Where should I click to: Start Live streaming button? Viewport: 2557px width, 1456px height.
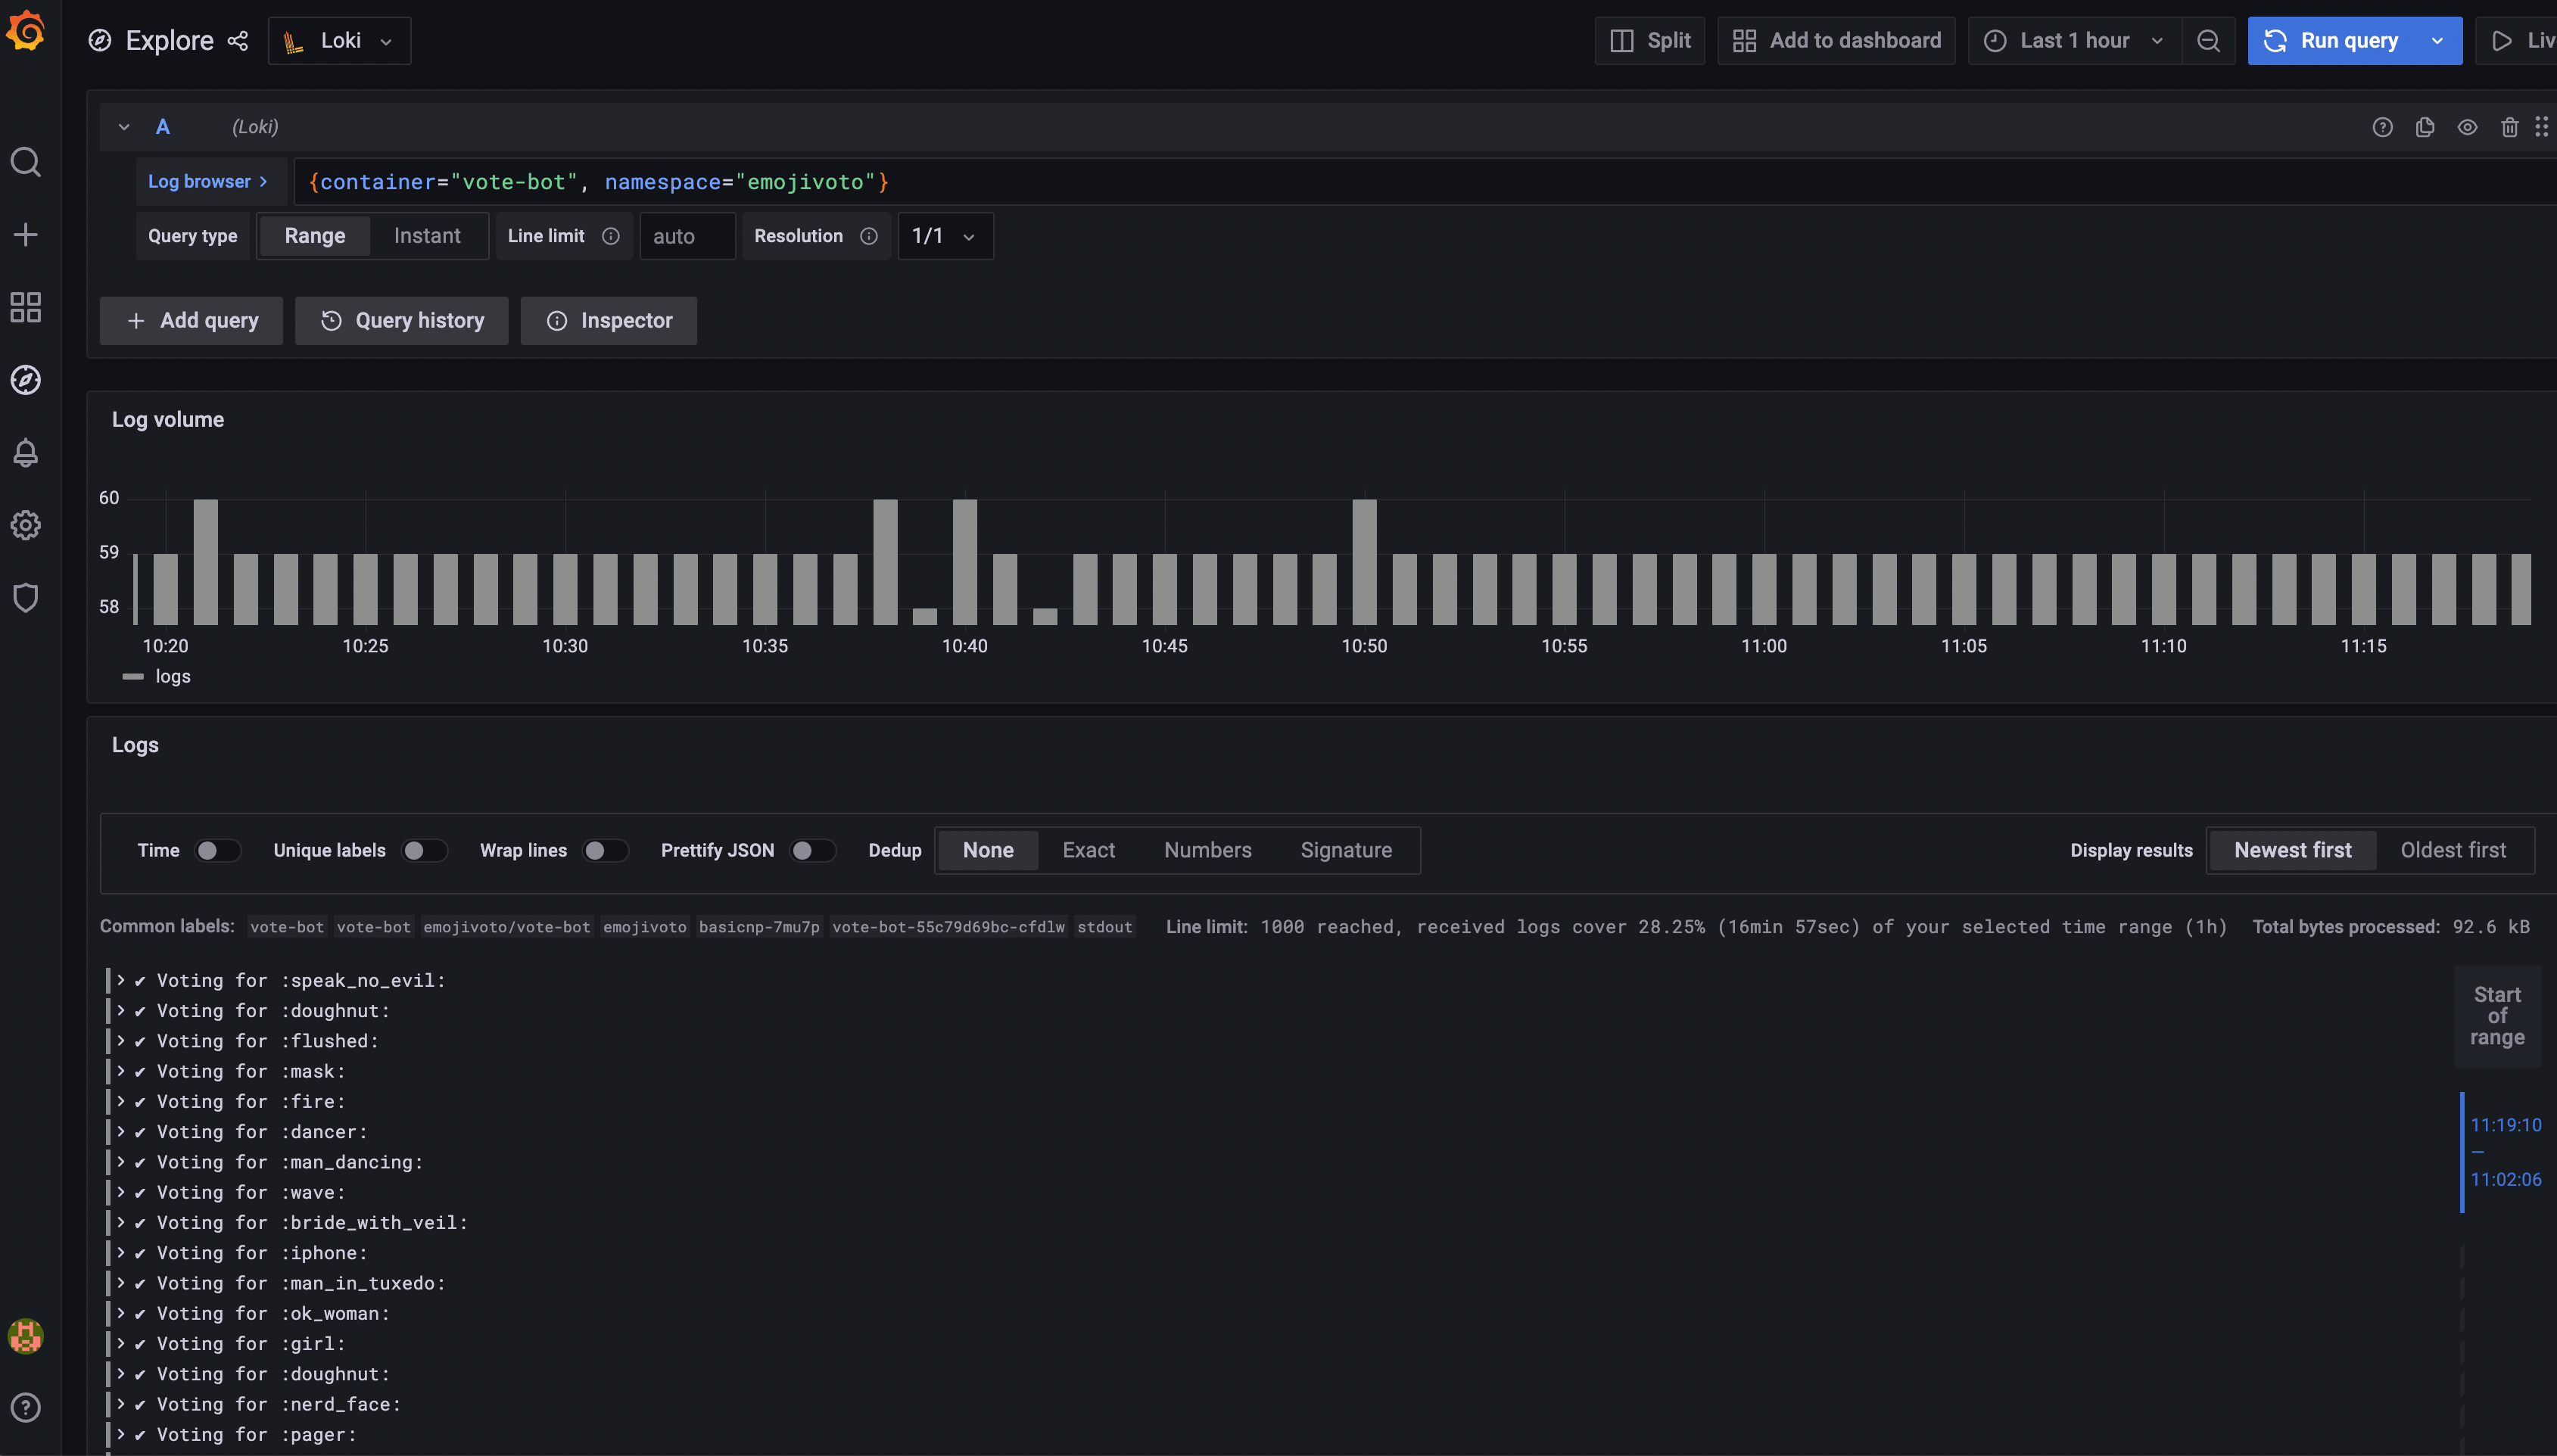pos(2518,41)
